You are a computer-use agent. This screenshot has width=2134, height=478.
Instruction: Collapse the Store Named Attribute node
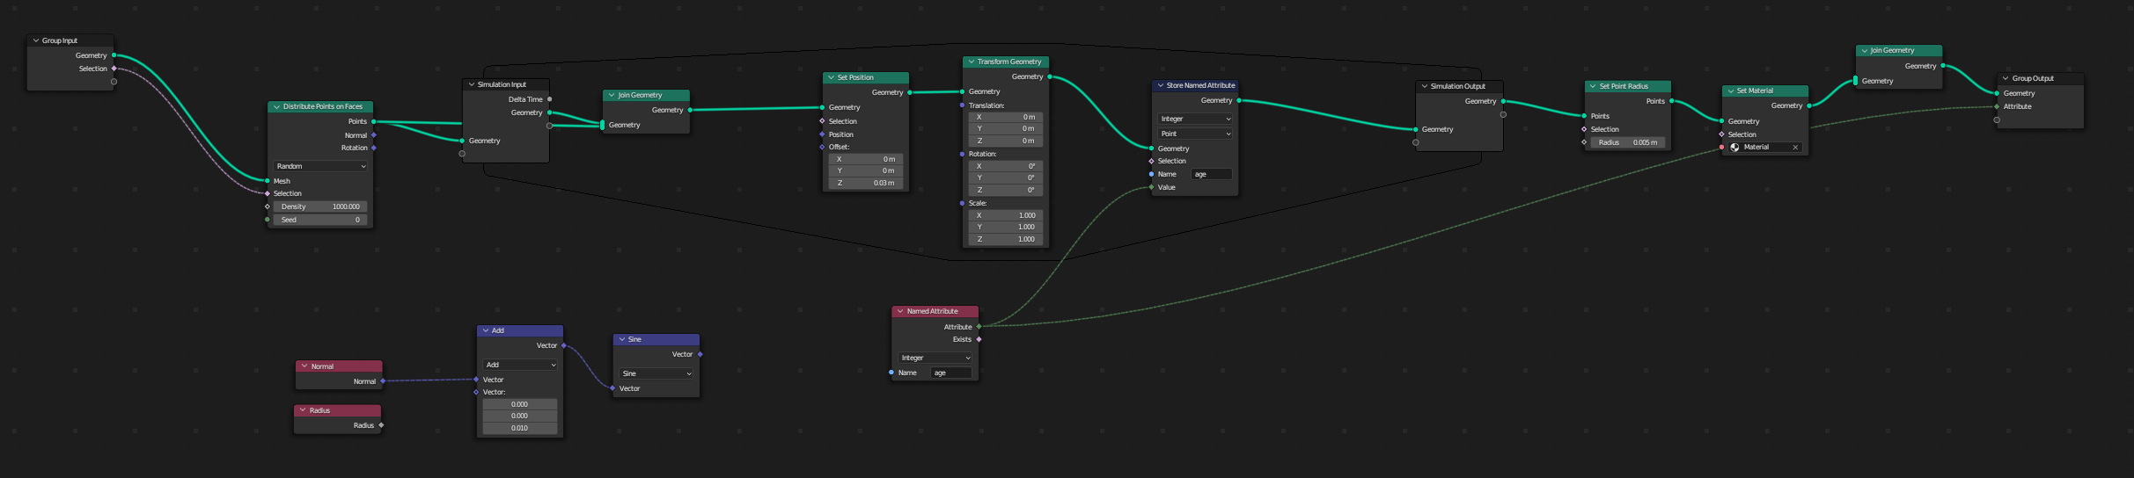click(1160, 85)
